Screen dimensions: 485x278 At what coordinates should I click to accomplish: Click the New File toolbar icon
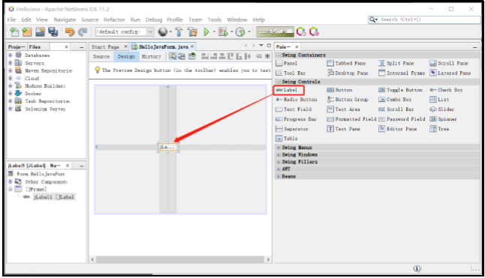(14, 31)
